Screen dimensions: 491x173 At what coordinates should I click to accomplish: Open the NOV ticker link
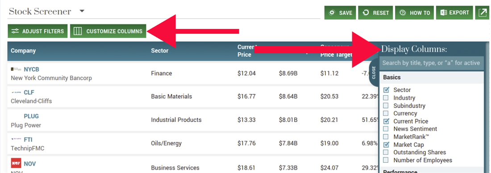pos(30,164)
